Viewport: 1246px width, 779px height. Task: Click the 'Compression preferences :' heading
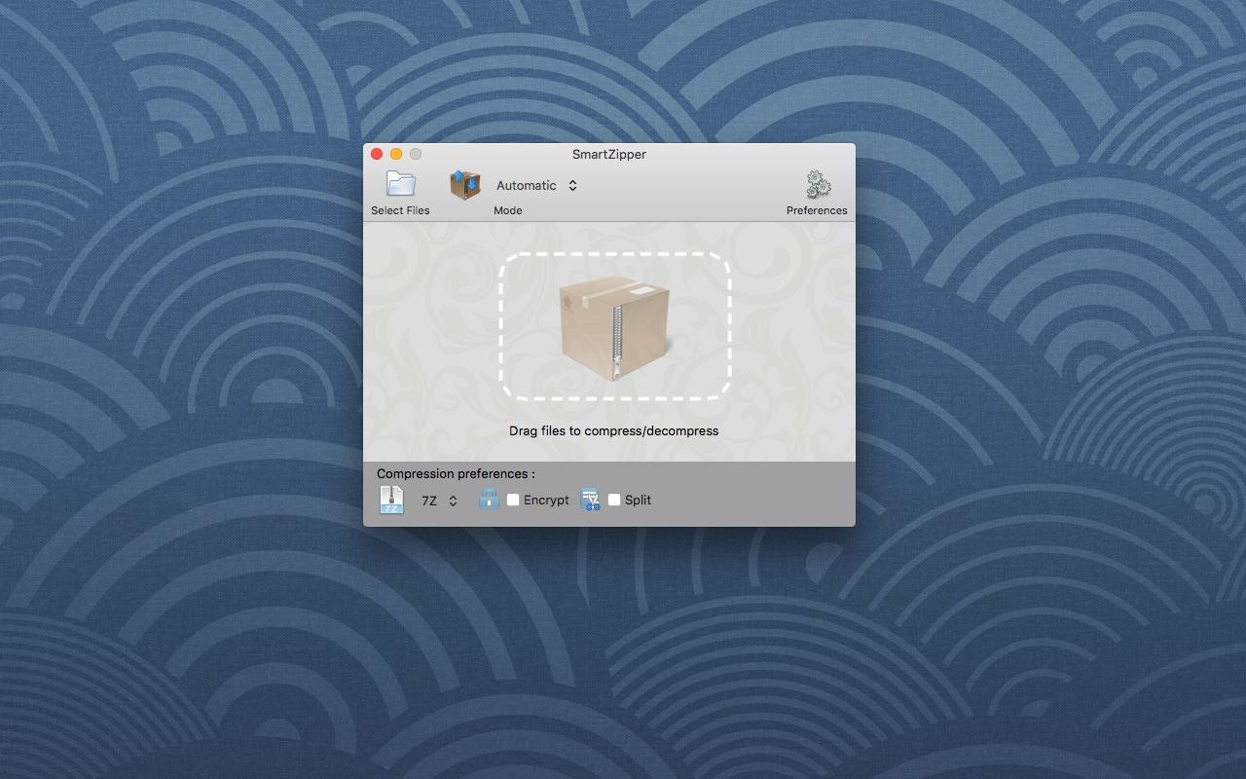click(x=456, y=474)
